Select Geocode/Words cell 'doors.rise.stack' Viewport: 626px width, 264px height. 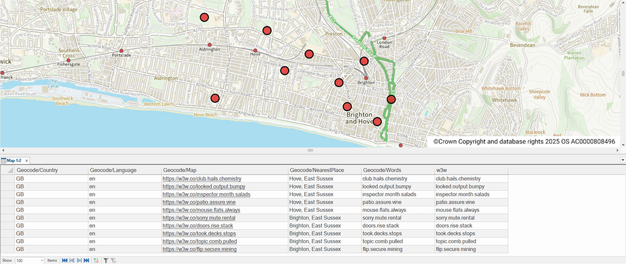[x=398, y=226]
